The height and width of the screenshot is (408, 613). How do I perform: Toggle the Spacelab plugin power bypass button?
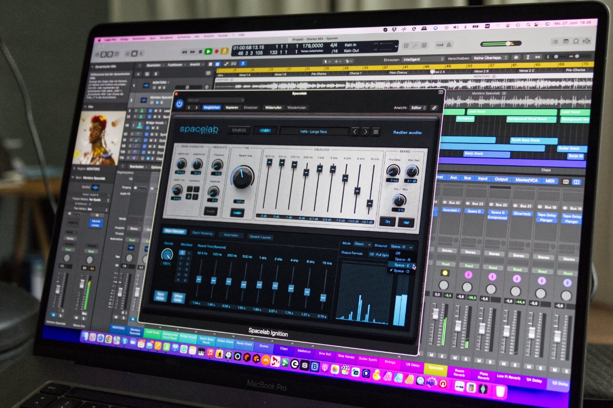coord(179,104)
